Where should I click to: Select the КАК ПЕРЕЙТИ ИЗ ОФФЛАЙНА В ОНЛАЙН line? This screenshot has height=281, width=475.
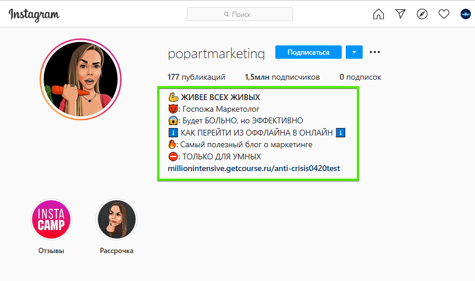click(257, 133)
